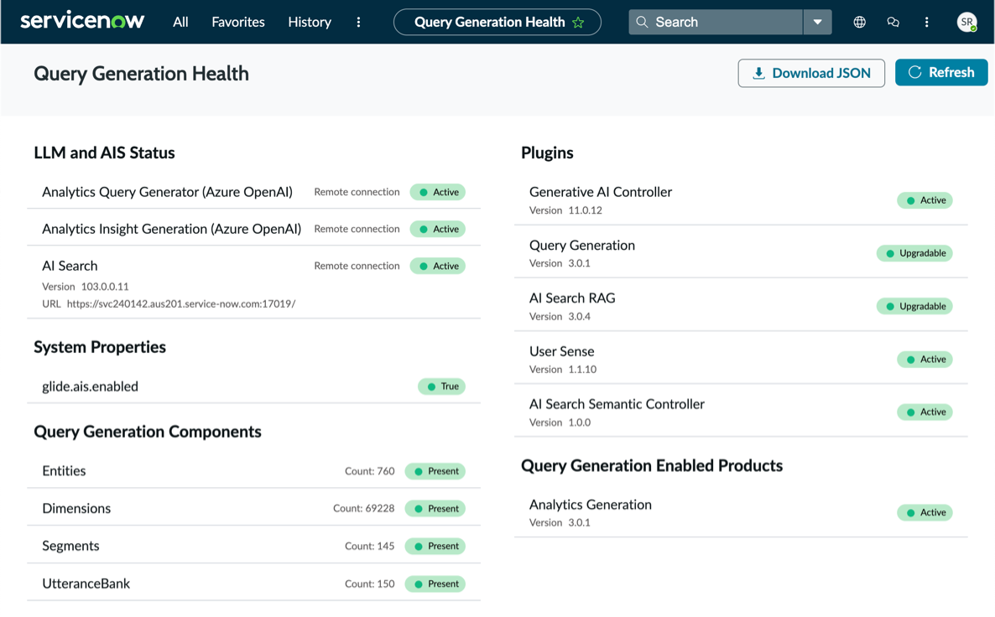This screenshot has height=617, width=995.
Task: Click the Present badge for Entities
Action: point(435,471)
